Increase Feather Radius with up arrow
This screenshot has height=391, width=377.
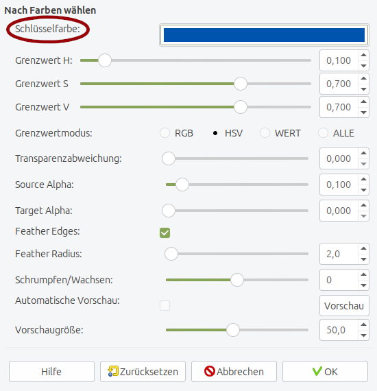(x=363, y=248)
